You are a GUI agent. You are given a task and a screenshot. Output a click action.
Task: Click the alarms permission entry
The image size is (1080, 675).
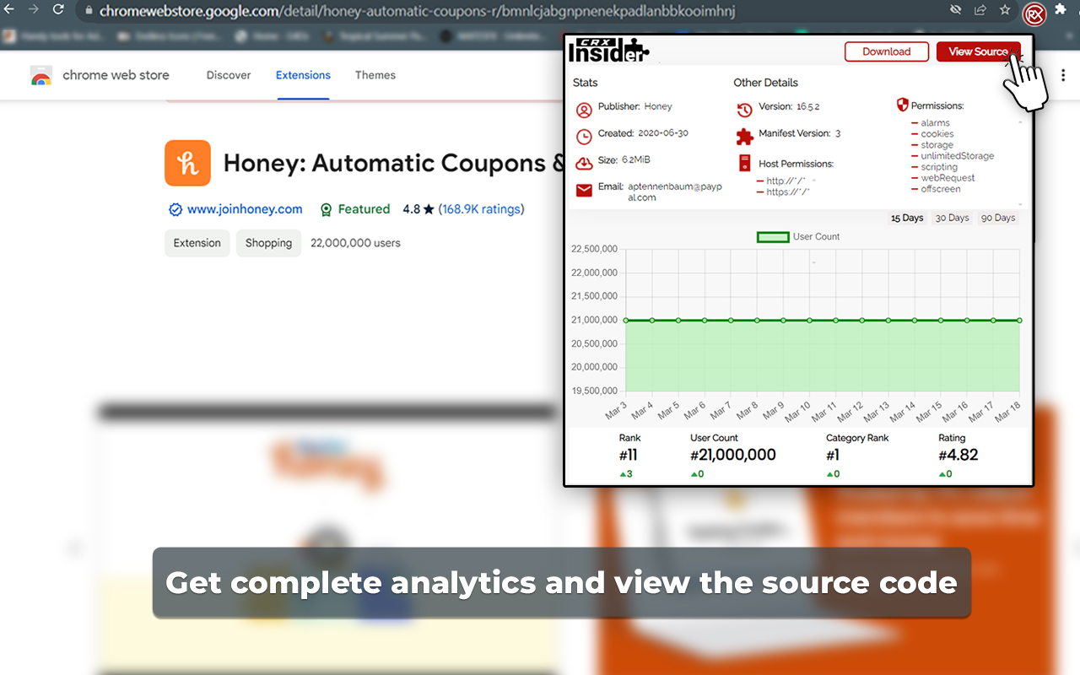tap(935, 123)
